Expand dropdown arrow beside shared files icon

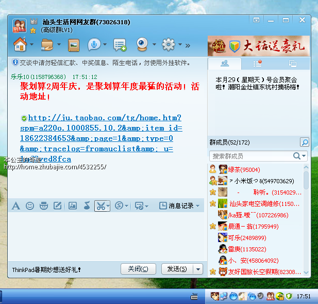pos(59,44)
